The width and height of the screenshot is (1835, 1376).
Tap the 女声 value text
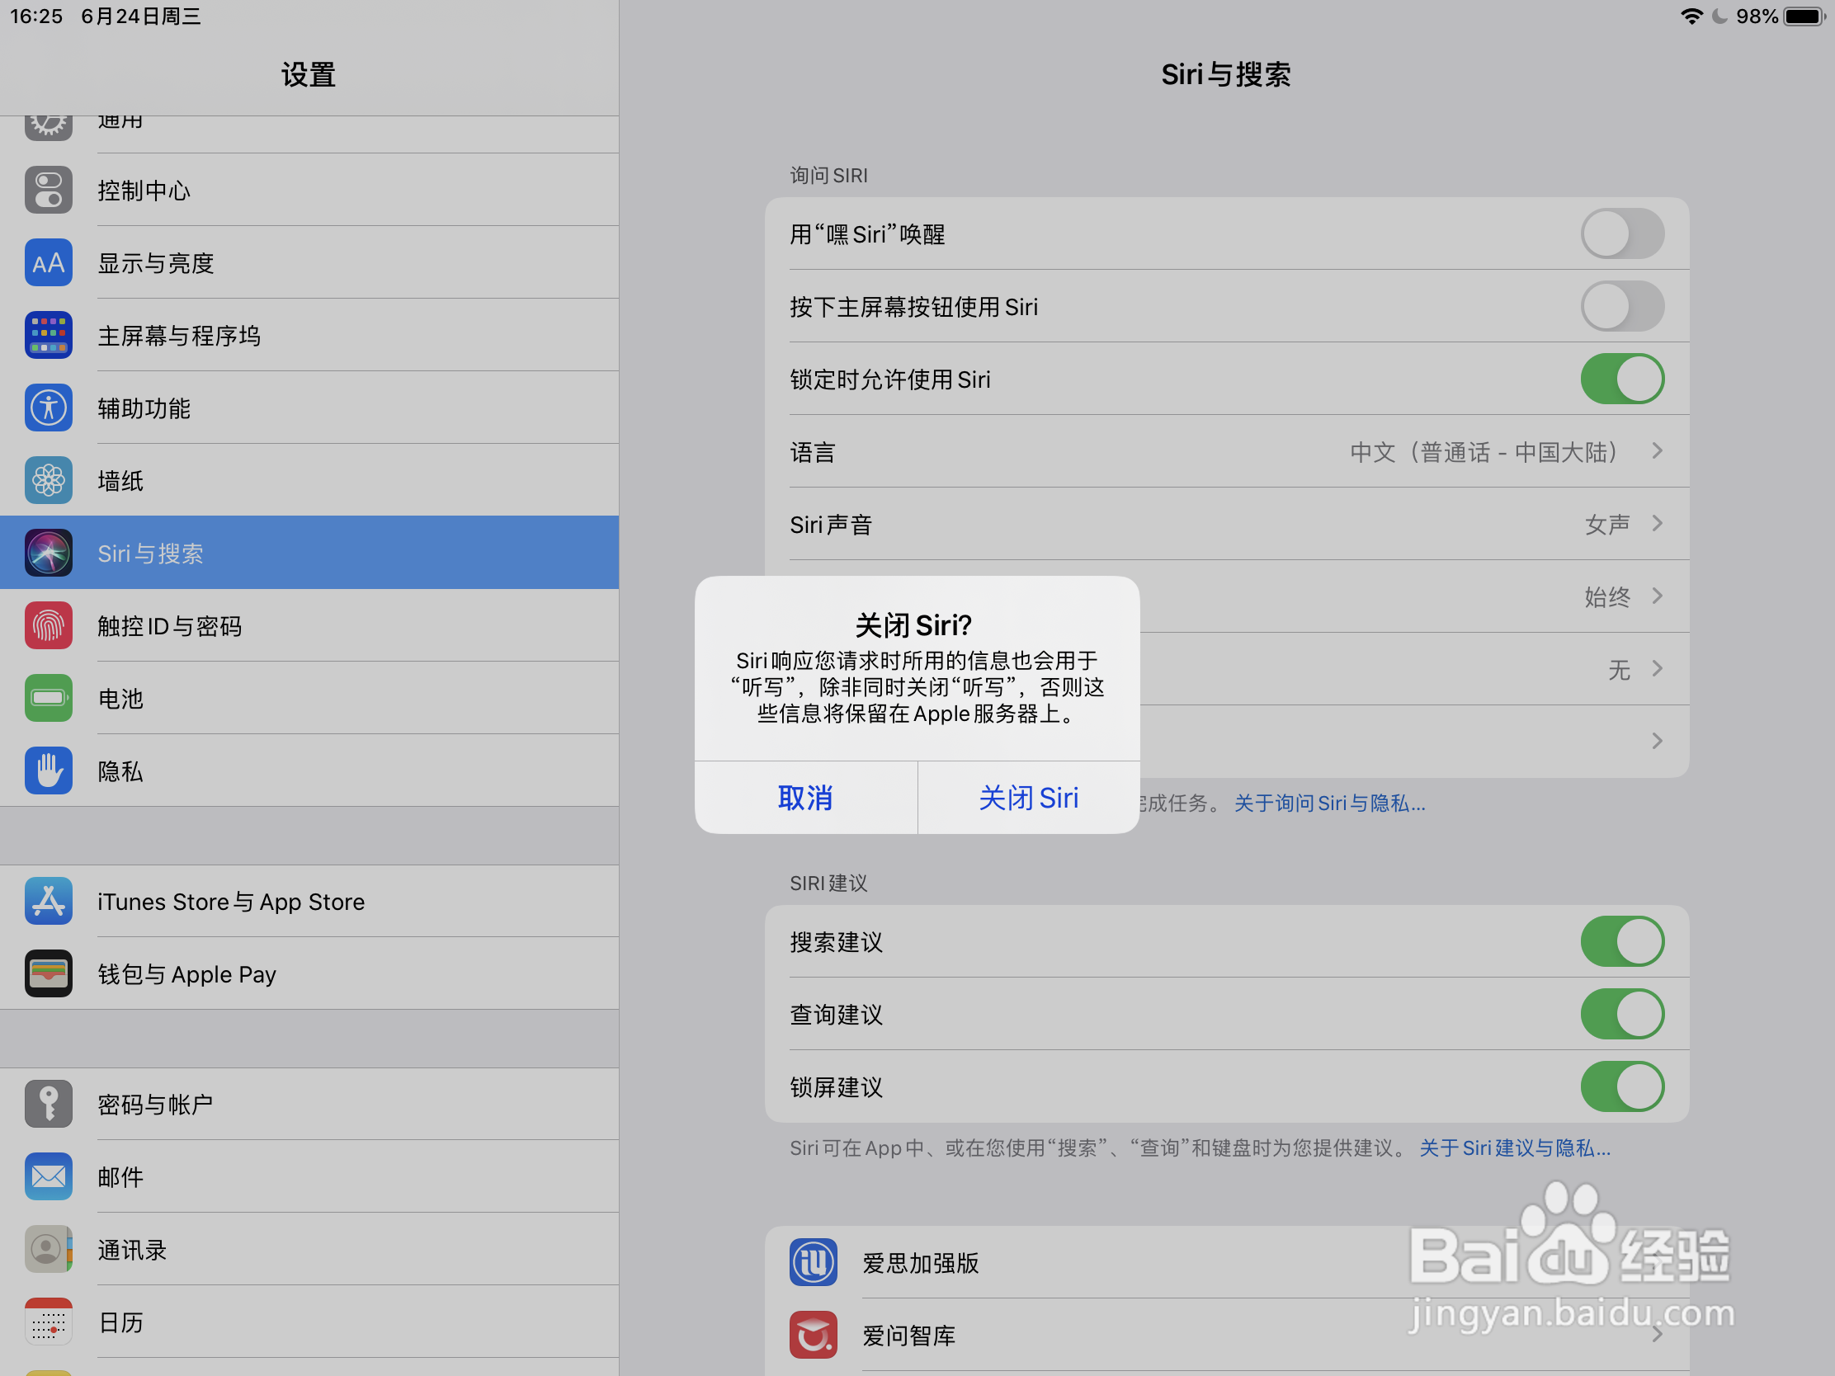1607,525
